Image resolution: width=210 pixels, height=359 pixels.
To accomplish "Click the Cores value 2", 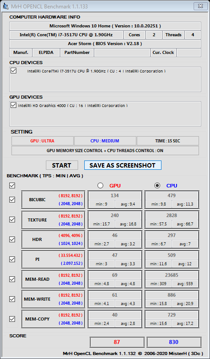I will pos(154,35).
